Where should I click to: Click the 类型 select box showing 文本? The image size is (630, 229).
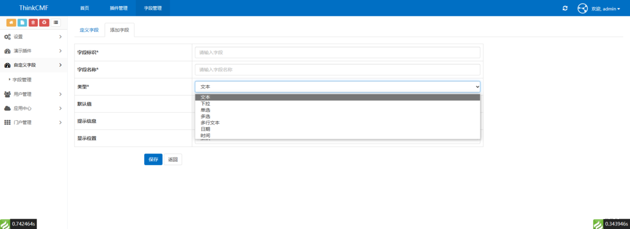click(338, 87)
